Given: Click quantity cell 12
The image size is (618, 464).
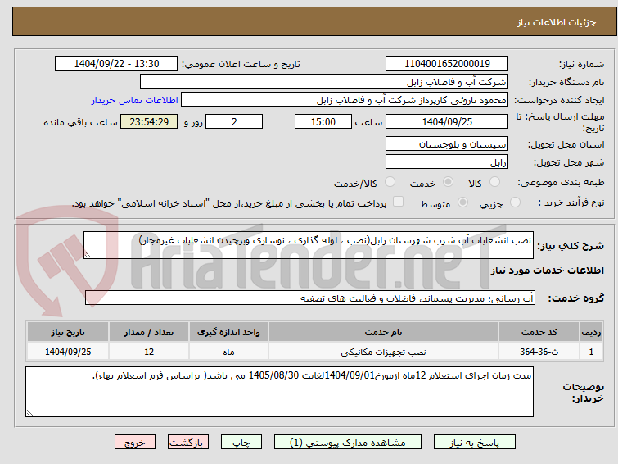Looking at the screenshot, I should (x=149, y=352).
